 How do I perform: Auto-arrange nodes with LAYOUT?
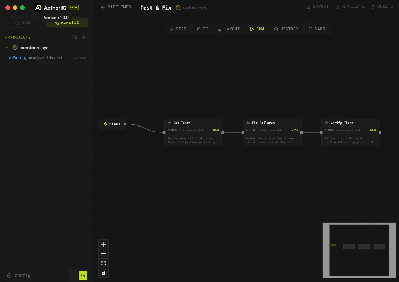point(229,29)
